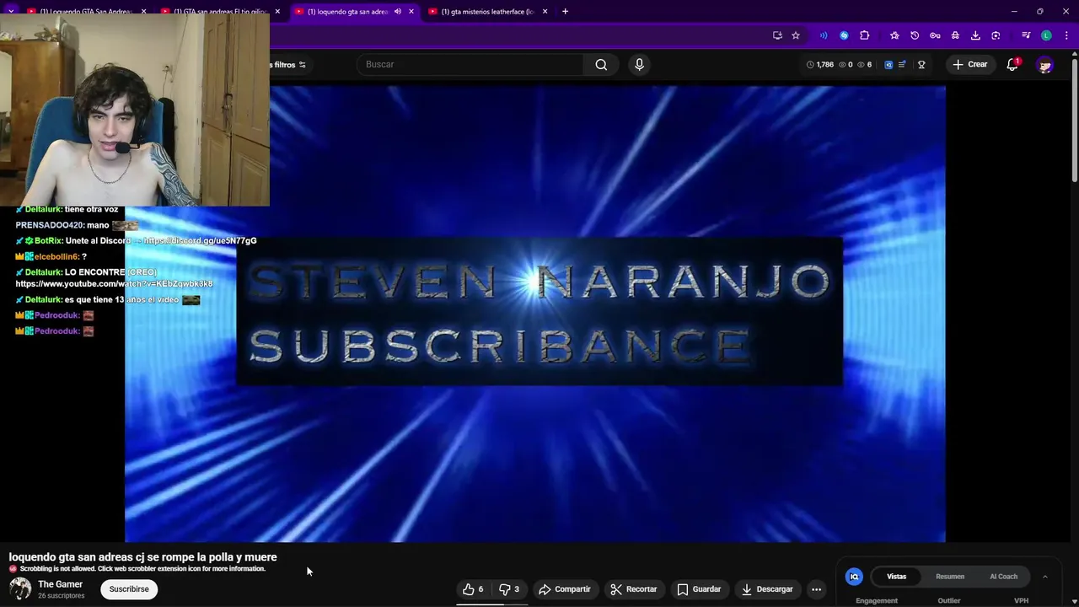The image size is (1079, 607).
Task: Click the magnifier search button
Action: click(601, 65)
